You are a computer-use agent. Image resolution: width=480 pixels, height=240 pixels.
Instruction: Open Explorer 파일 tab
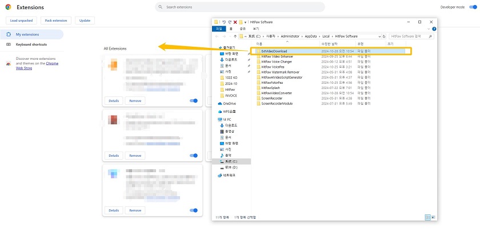(219, 29)
